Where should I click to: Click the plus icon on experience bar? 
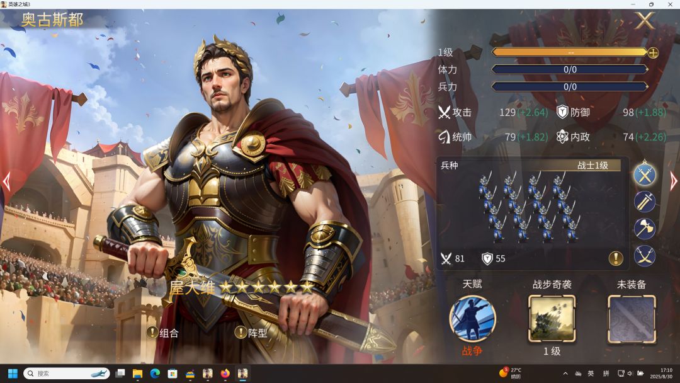tap(653, 52)
